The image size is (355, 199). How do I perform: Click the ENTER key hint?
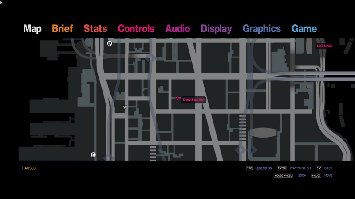pyautogui.click(x=282, y=168)
